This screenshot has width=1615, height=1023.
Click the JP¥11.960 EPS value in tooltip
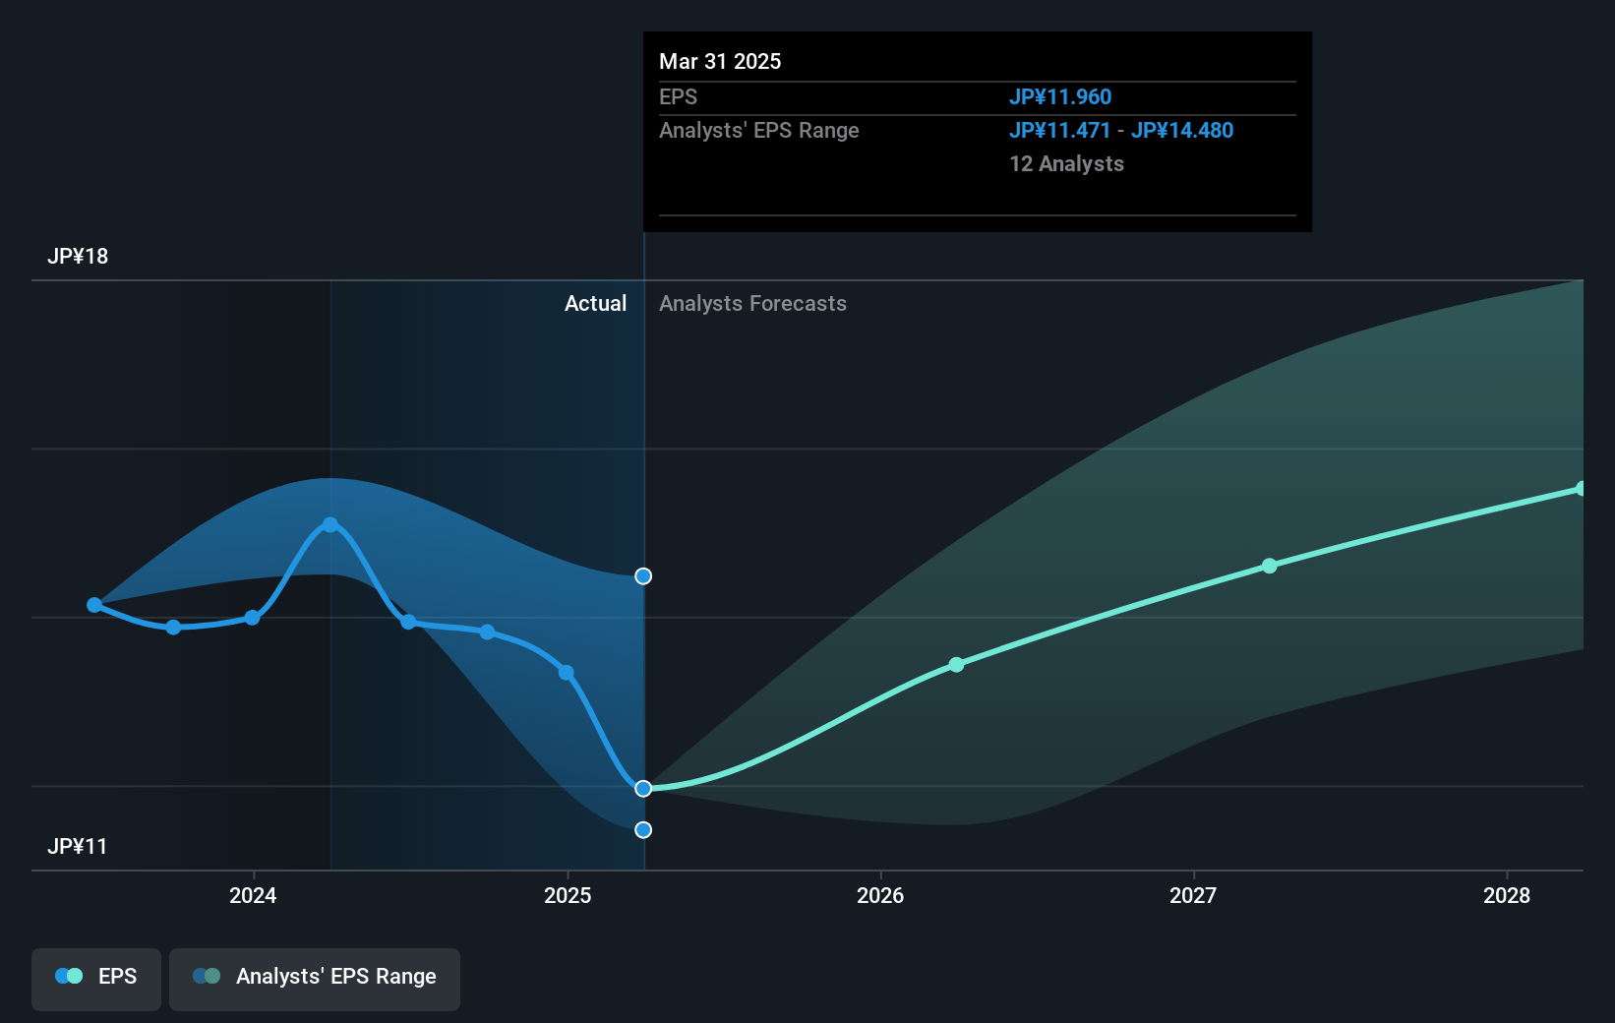pyautogui.click(x=1060, y=97)
